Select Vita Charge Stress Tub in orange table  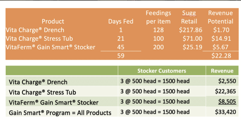click(x=39, y=38)
